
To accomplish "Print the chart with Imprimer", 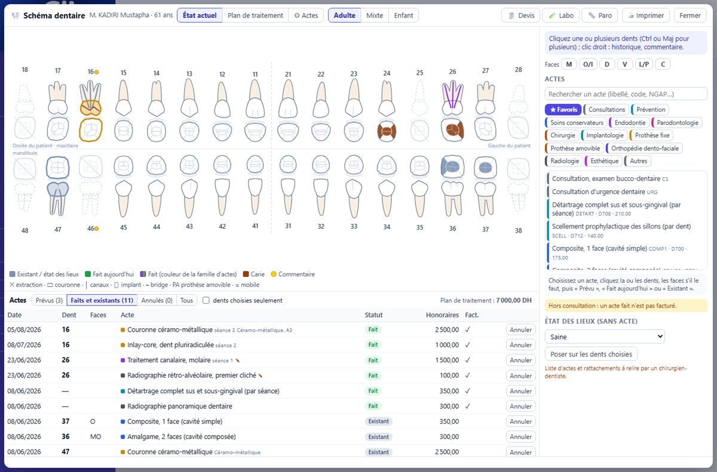I will coord(646,16).
